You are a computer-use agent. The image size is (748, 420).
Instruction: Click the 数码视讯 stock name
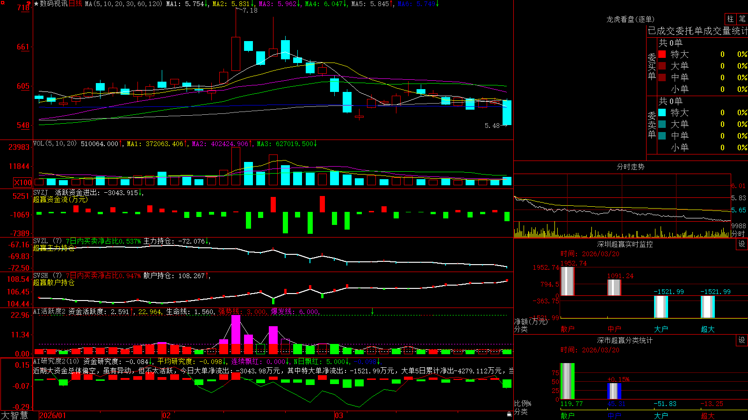click(x=54, y=4)
